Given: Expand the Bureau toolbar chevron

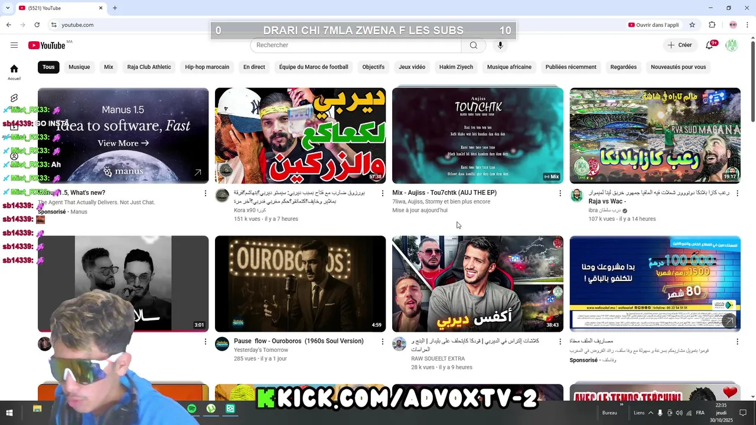Looking at the screenshot, I should coord(621,406).
